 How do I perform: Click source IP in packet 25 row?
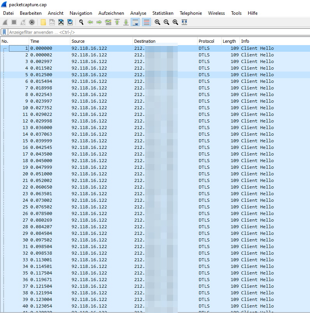click(x=89, y=207)
